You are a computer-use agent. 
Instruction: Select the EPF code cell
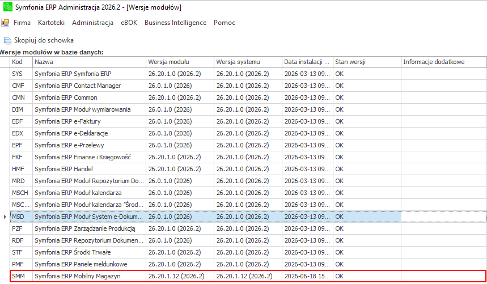21,145
